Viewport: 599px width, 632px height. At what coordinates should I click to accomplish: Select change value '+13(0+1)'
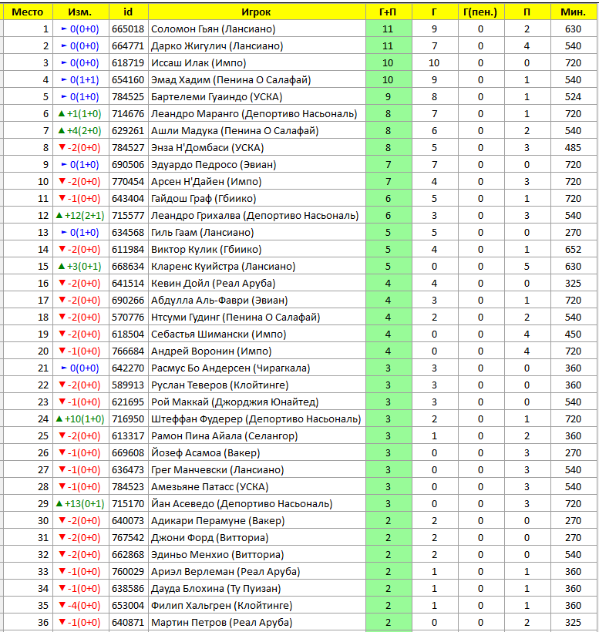80,503
